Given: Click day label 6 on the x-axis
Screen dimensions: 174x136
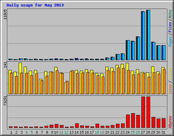Looking at the screenshot, I should point(37,132).
